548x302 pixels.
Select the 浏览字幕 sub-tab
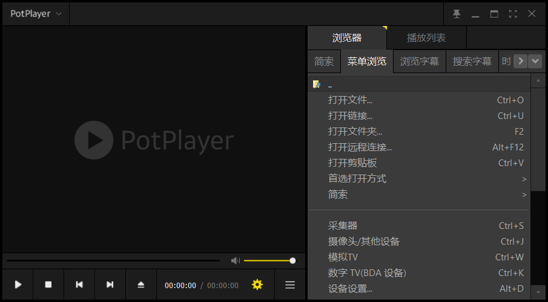[x=420, y=62]
